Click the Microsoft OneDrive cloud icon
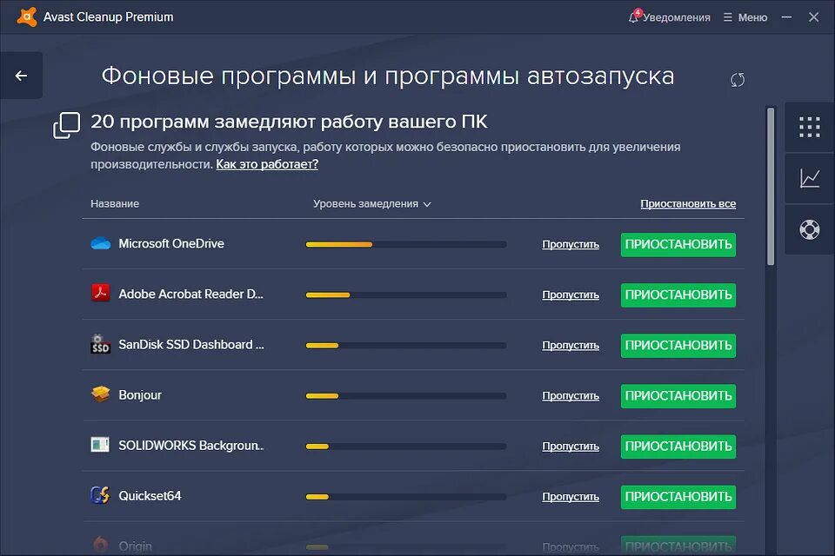Image resolution: width=835 pixels, height=556 pixels. 101,243
